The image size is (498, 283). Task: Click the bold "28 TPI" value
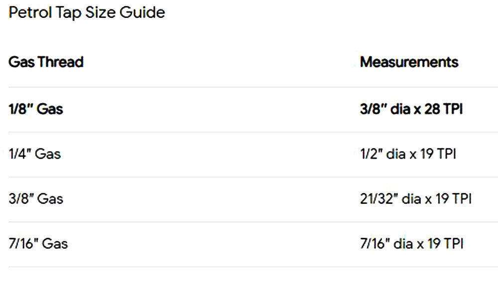(x=443, y=109)
